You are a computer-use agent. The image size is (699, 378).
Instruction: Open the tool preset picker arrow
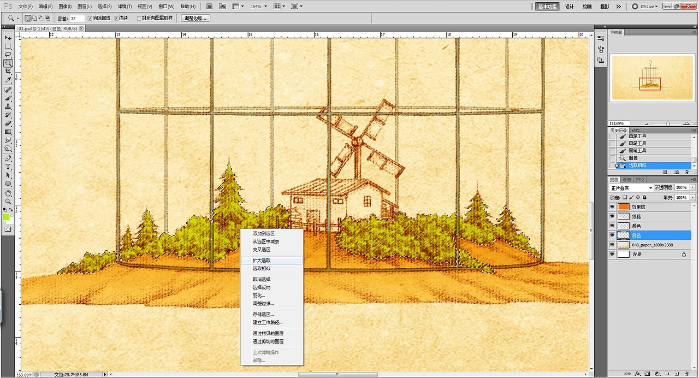(x=17, y=18)
